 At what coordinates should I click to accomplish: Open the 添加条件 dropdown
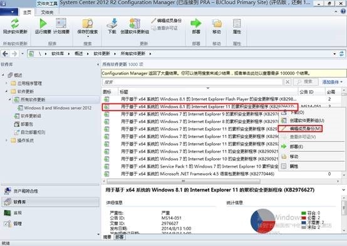tap(332, 82)
